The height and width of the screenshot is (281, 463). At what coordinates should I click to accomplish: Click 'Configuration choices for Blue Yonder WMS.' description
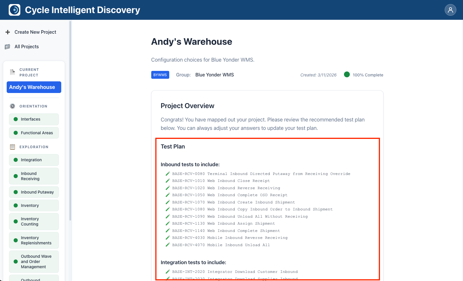[x=203, y=60]
